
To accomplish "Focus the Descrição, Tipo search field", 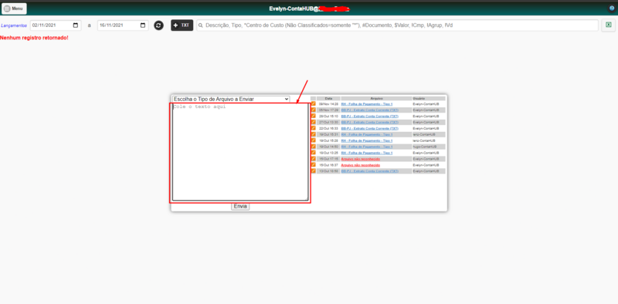I will [397, 25].
